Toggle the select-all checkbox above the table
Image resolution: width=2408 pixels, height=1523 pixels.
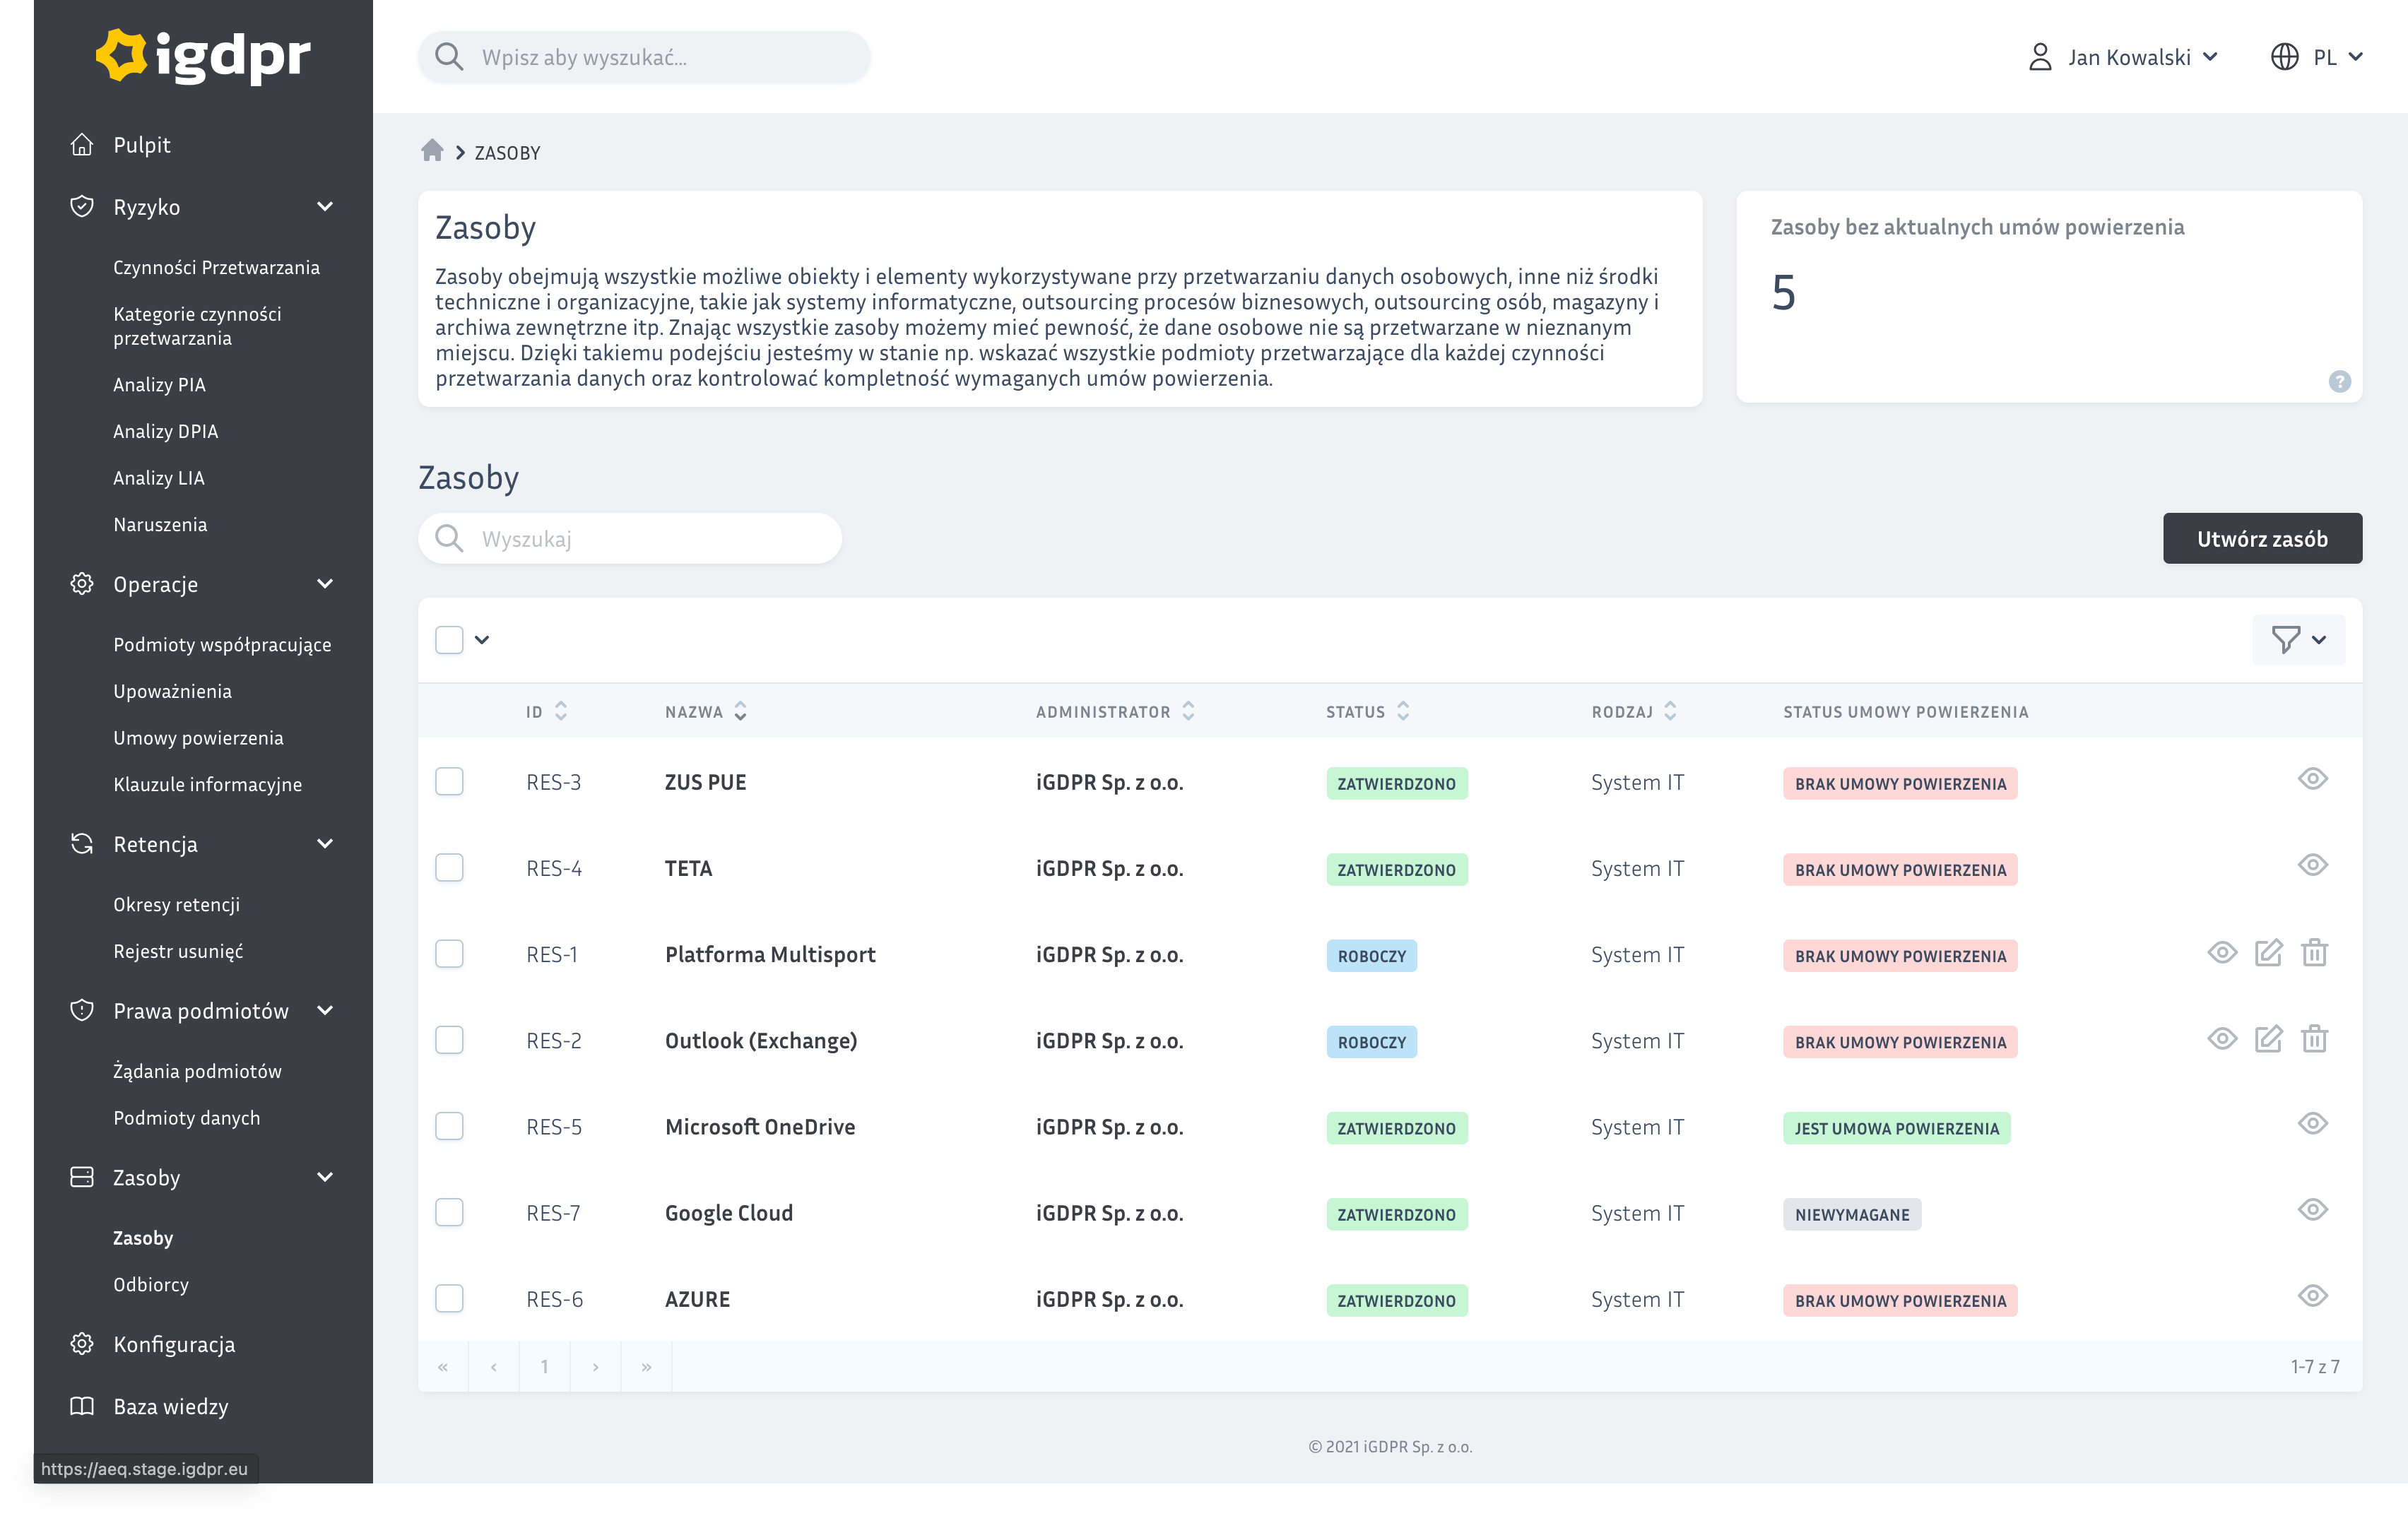click(449, 640)
